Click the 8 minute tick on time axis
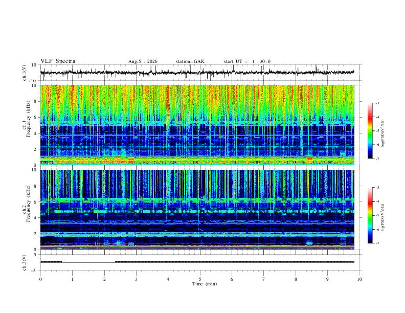Screen dimensions: 405x313 [296, 279]
